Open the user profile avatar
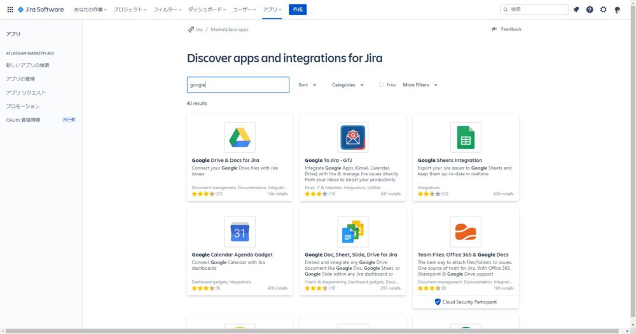The width and height of the screenshot is (636, 334). (x=618, y=10)
